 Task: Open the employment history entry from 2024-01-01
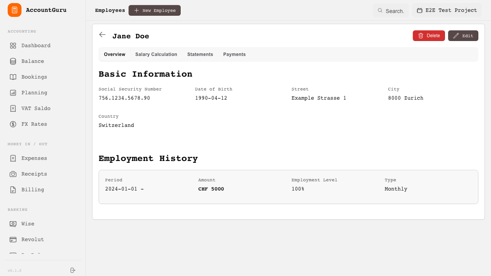coord(288,187)
